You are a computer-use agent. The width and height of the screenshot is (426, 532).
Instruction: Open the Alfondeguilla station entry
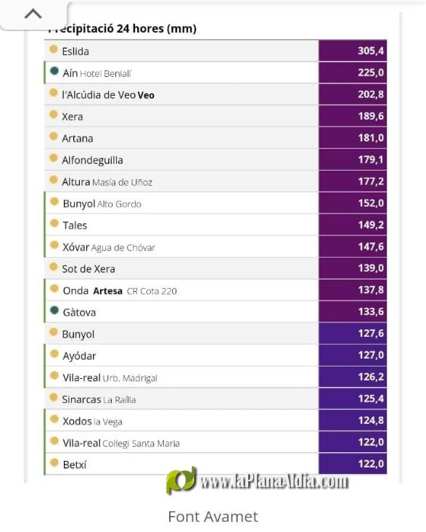point(216,160)
